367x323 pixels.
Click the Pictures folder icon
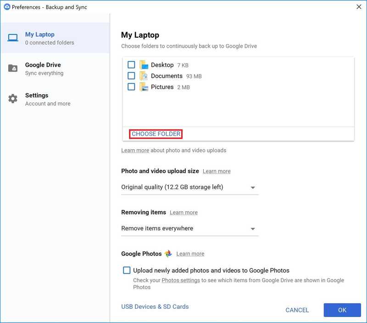pos(144,87)
